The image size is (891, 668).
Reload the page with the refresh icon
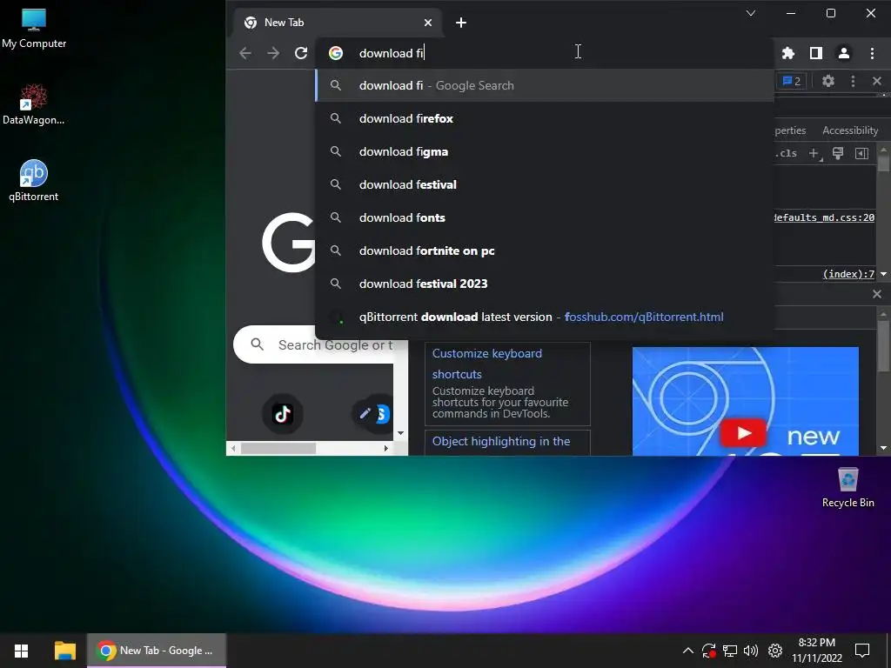[x=301, y=53]
